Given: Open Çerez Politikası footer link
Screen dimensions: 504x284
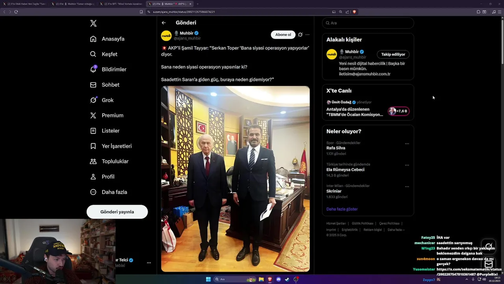Looking at the screenshot, I should pyautogui.click(x=389, y=223).
